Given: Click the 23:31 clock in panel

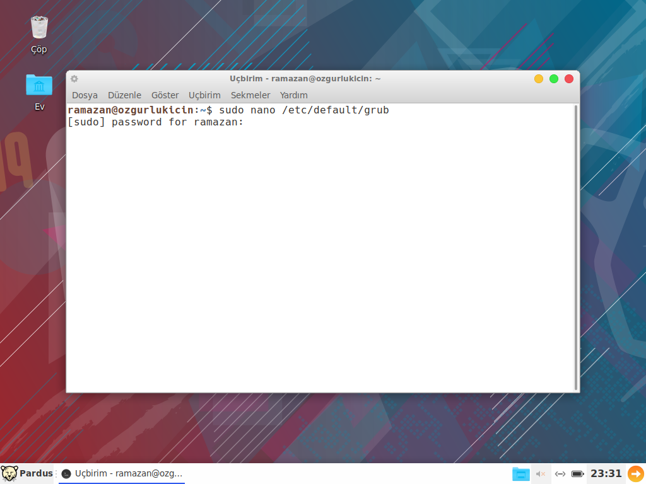Looking at the screenshot, I should point(606,473).
